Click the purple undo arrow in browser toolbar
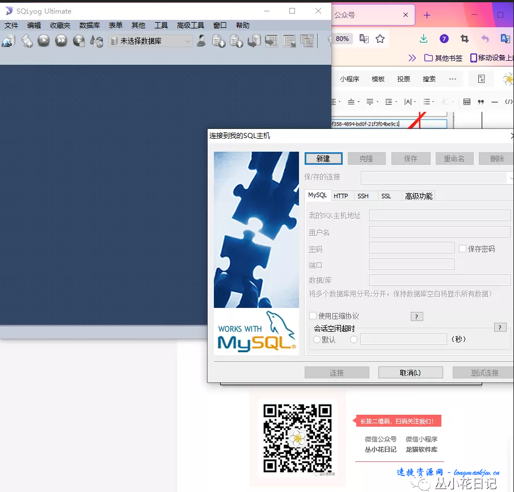 (485, 39)
